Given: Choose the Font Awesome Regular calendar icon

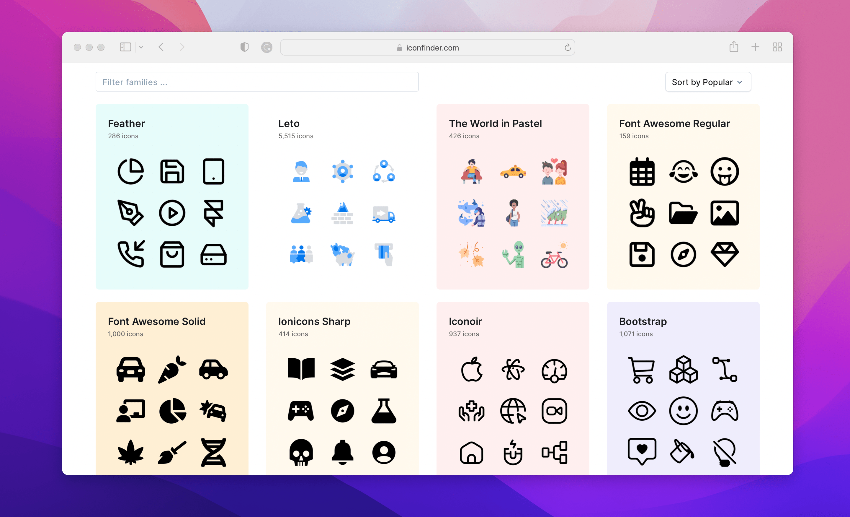Looking at the screenshot, I should (x=642, y=171).
